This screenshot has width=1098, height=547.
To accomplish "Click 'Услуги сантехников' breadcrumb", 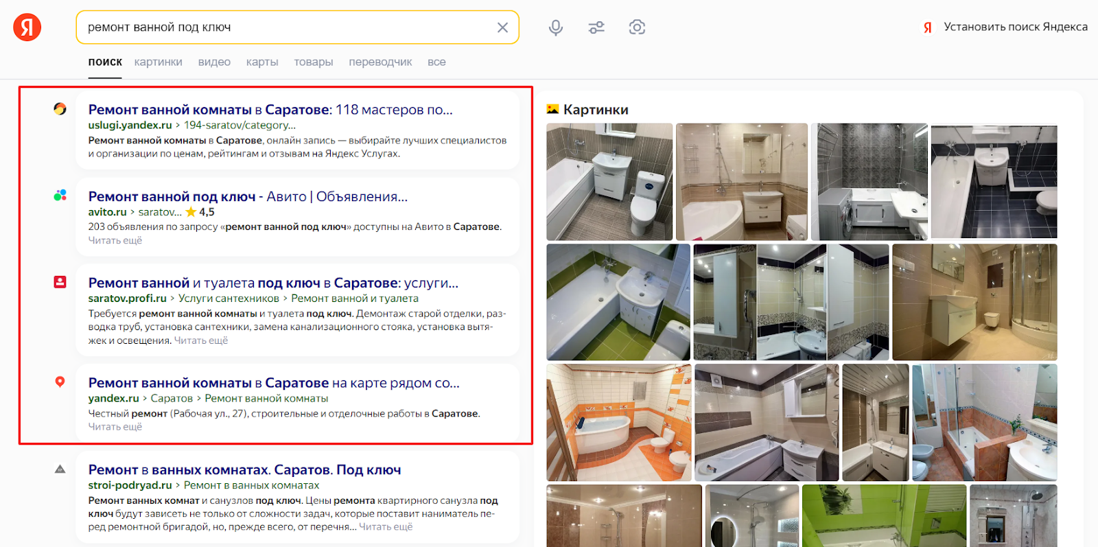I will coord(229,299).
